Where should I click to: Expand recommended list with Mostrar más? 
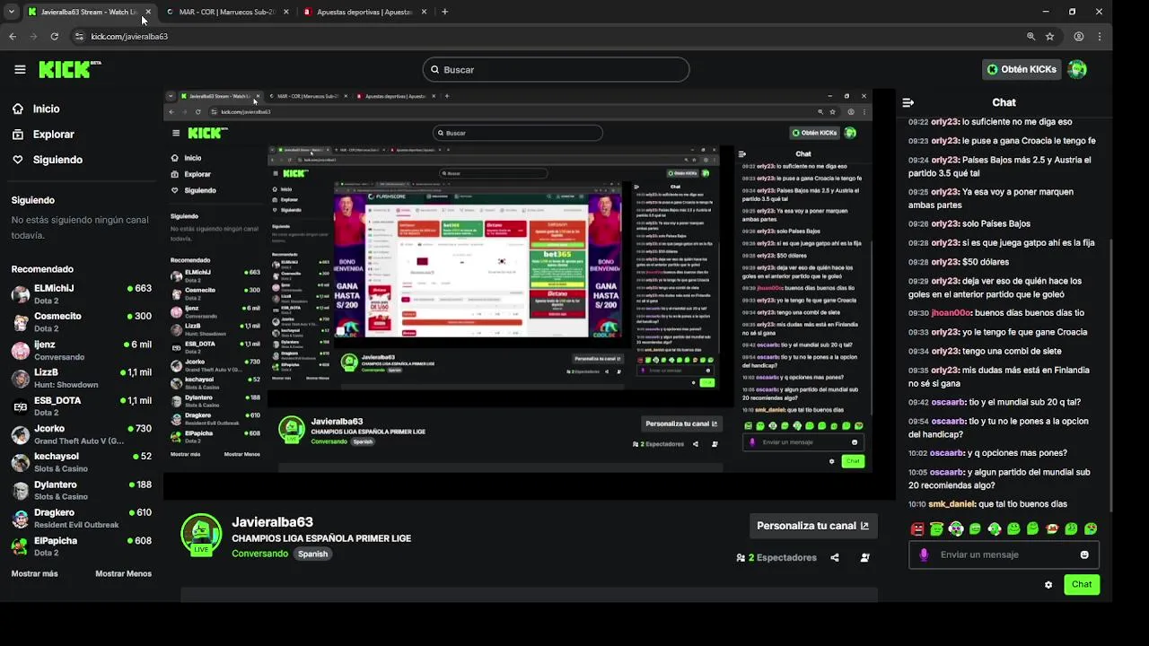[x=34, y=573]
